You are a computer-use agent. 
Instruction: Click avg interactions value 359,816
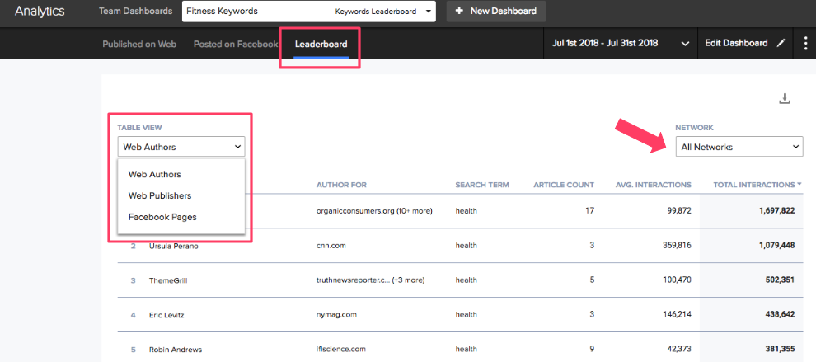[x=675, y=246]
